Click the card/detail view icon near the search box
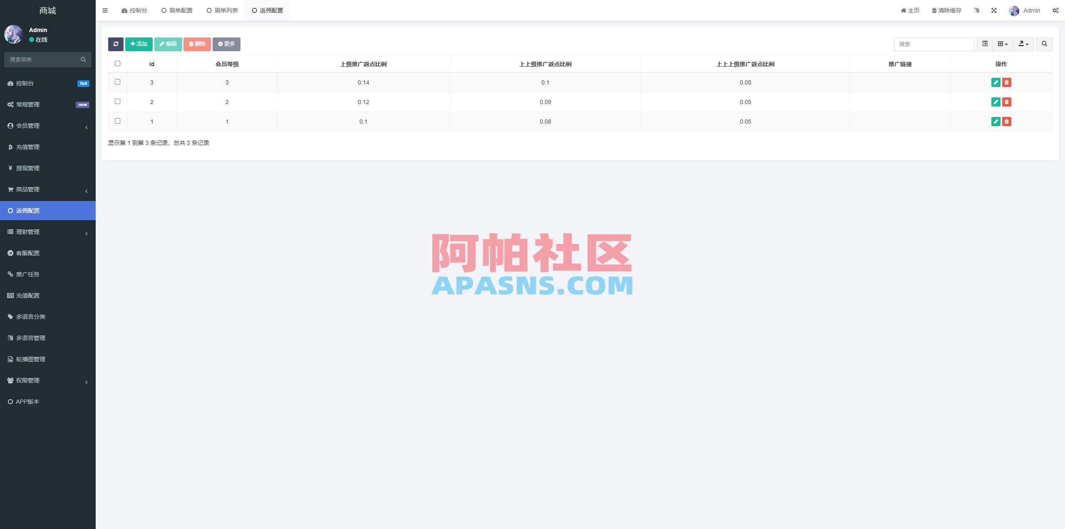Viewport: 1065px width, 529px height. (984, 44)
